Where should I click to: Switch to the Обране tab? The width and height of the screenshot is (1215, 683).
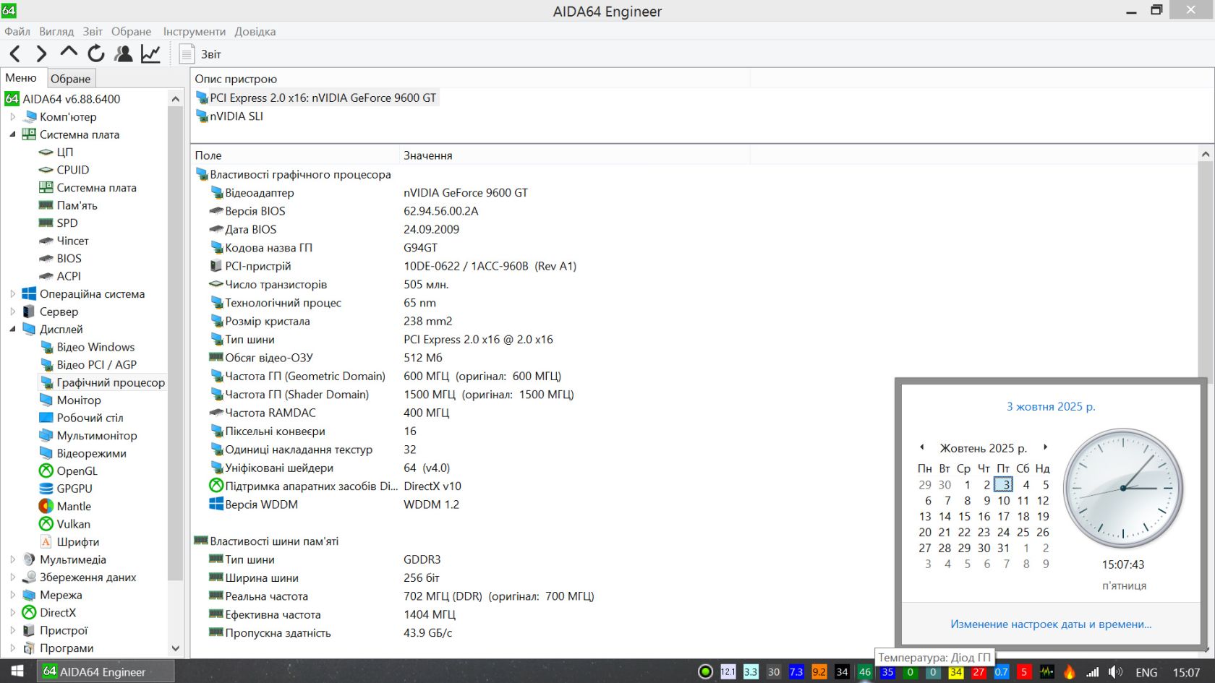(x=71, y=78)
